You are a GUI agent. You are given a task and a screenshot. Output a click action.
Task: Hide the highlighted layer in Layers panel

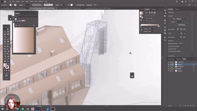(169, 64)
